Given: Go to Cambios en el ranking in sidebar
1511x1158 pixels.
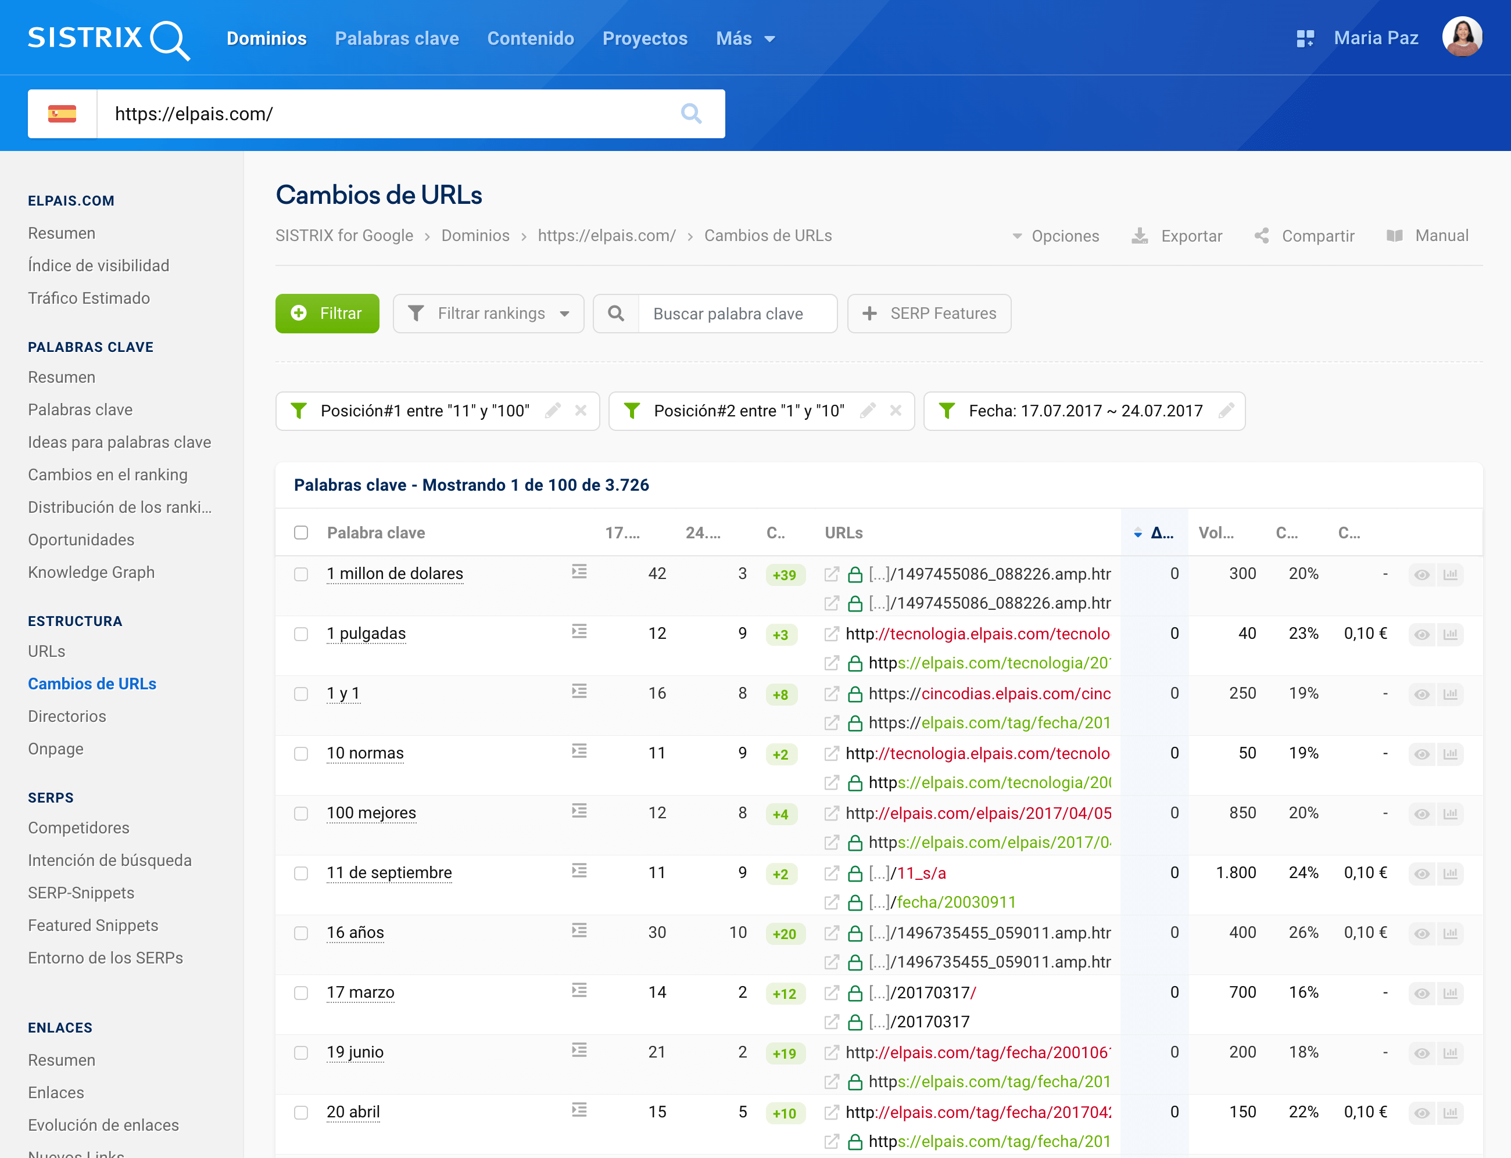Looking at the screenshot, I should coord(108,475).
